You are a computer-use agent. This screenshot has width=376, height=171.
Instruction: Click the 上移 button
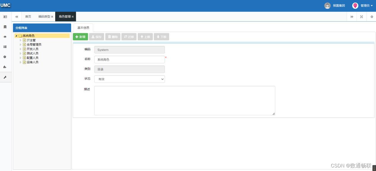click(x=145, y=37)
